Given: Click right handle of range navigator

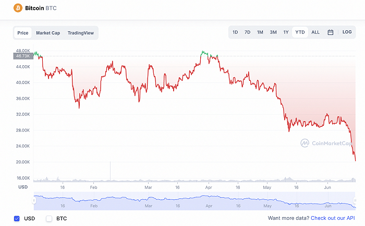Looking at the screenshot, I should click(356, 201).
